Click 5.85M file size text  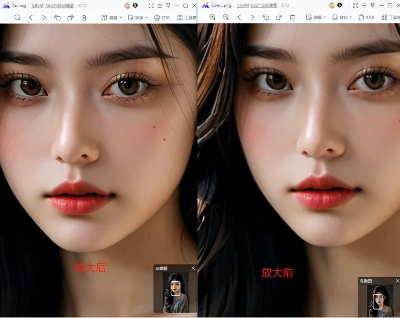tap(37, 5)
